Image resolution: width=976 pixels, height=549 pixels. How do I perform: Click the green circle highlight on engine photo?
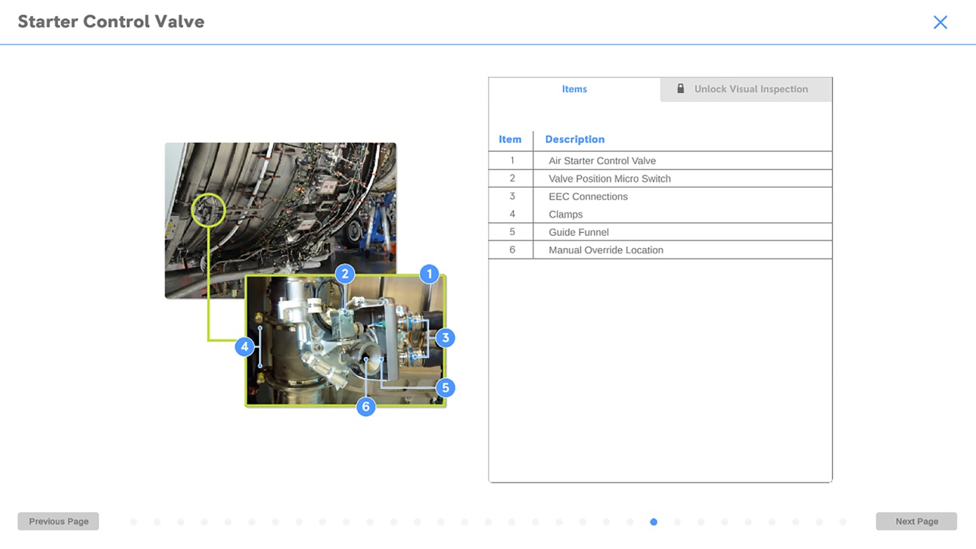[x=208, y=210]
